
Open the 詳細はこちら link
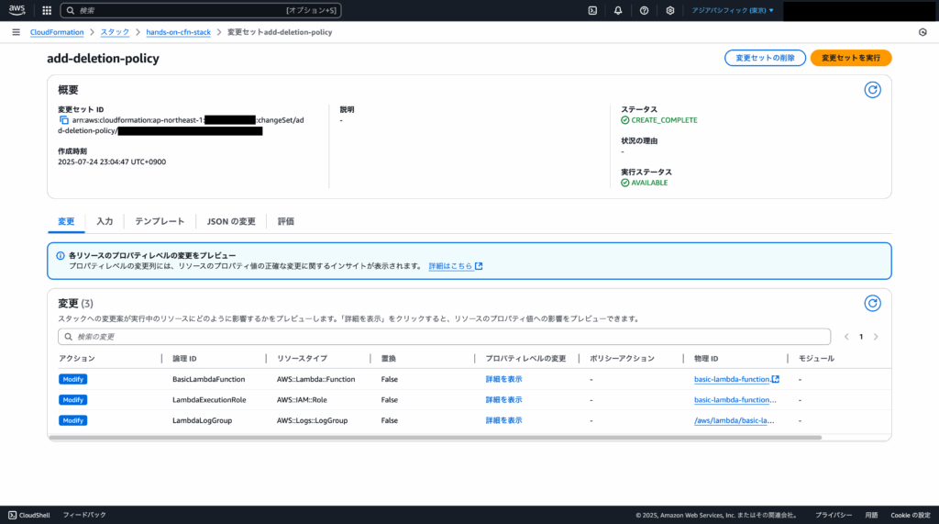(455, 266)
